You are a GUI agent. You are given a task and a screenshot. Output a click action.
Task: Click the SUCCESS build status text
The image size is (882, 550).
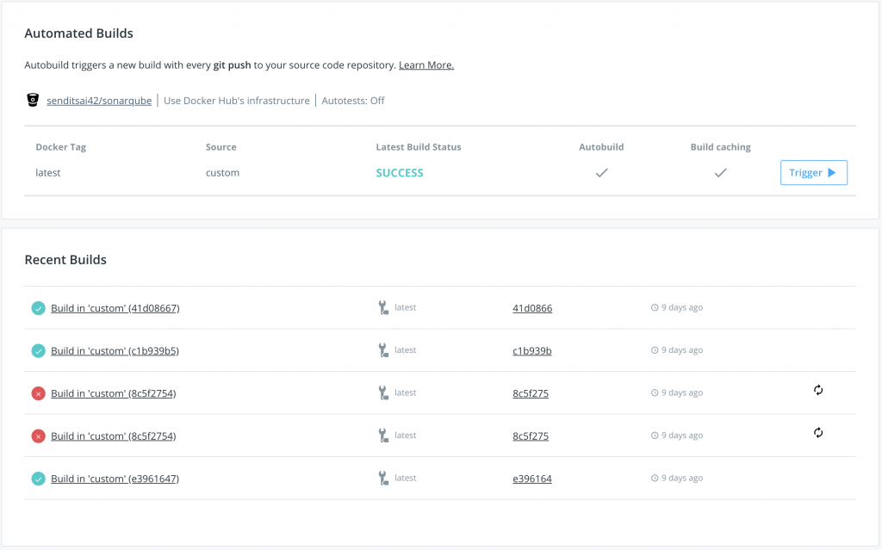pos(400,173)
